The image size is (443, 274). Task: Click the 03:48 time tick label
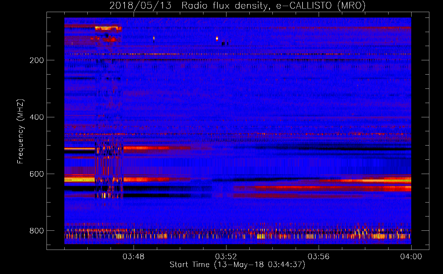coord(133,257)
